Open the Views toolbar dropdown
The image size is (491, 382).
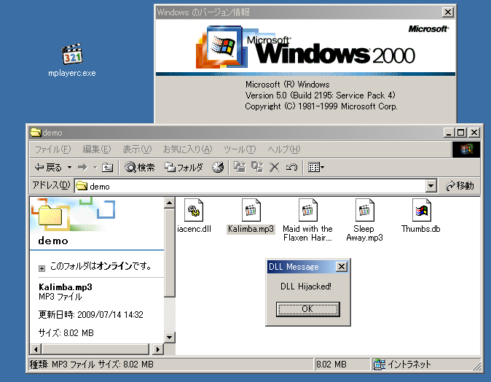[x=316, y=168]
